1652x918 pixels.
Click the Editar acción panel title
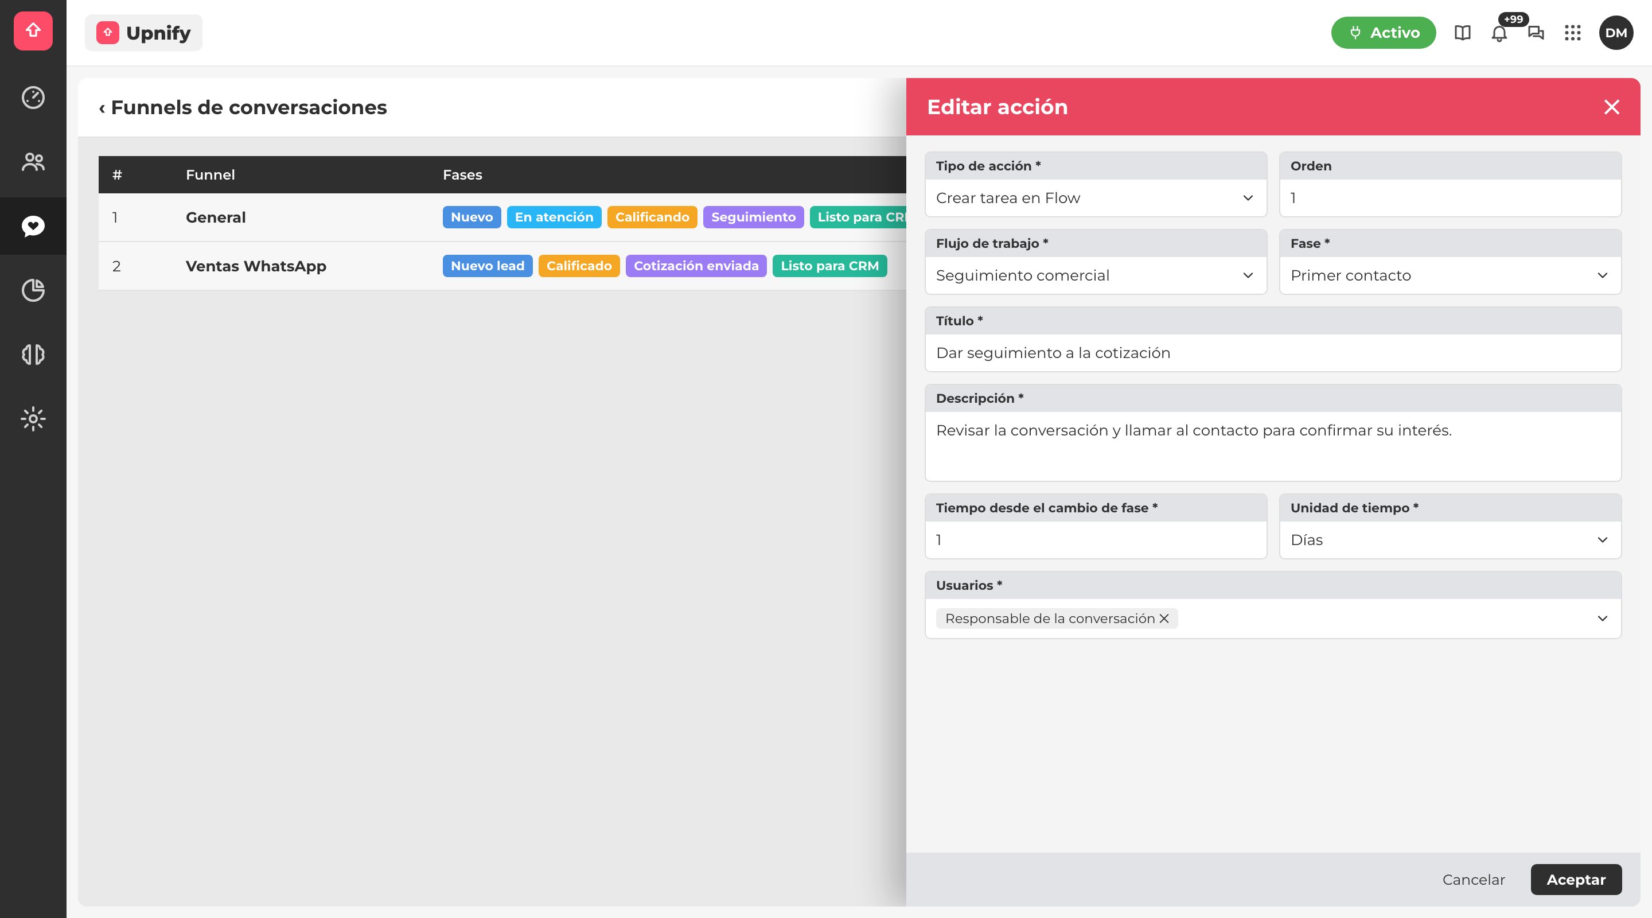[998, 107]
